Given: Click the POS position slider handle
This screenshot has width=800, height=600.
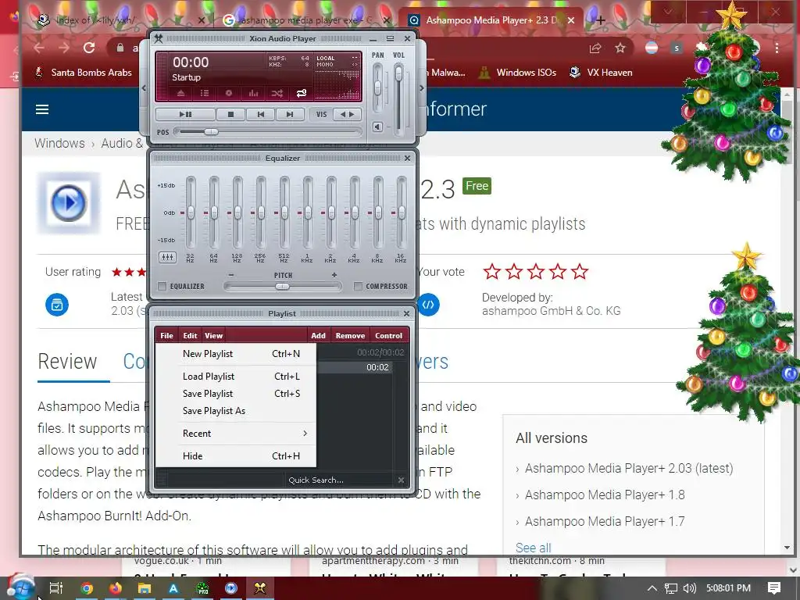Looking at the screenshot, I should tap(211, 131).
